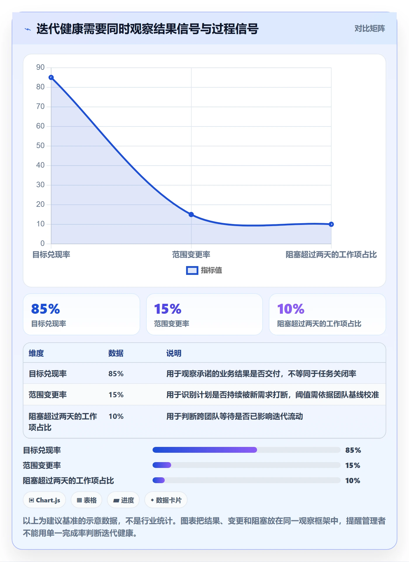Click the 表格 tag chip
409x562 pixels.
[x=86, y=500]
